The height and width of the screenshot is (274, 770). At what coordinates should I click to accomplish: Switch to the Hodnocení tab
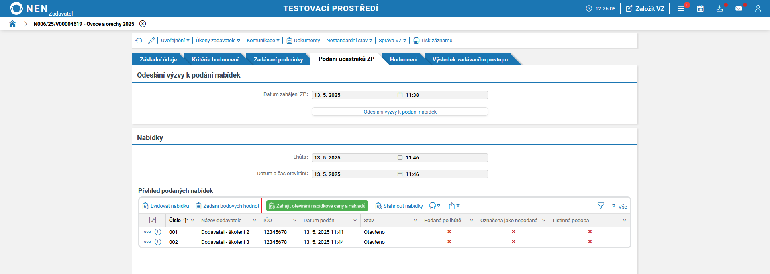click(x=404, y=59)
